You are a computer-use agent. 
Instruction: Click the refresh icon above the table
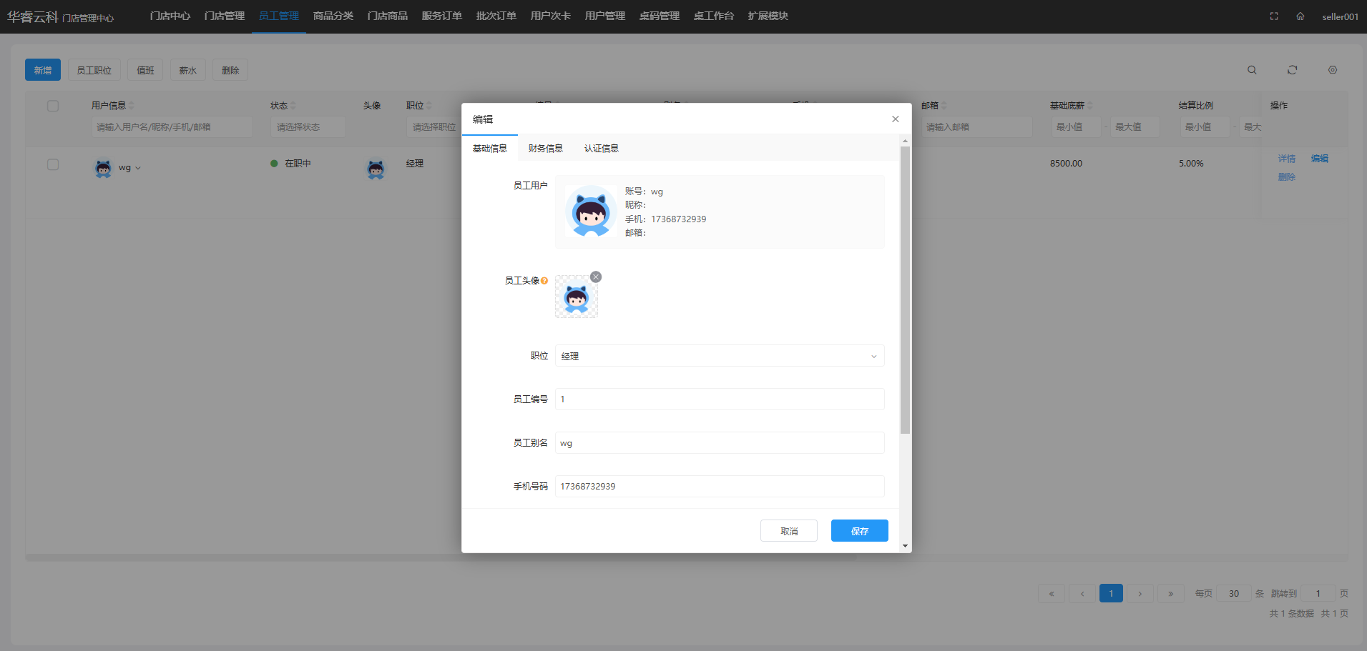[1292, 70]
